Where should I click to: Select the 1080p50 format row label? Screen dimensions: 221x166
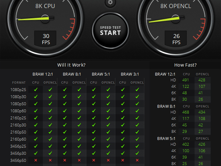18,104
